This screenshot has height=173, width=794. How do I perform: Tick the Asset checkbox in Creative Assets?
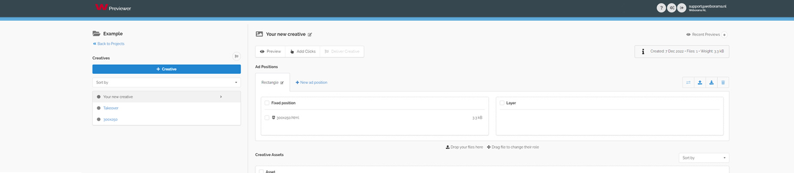tap(261, 171)
